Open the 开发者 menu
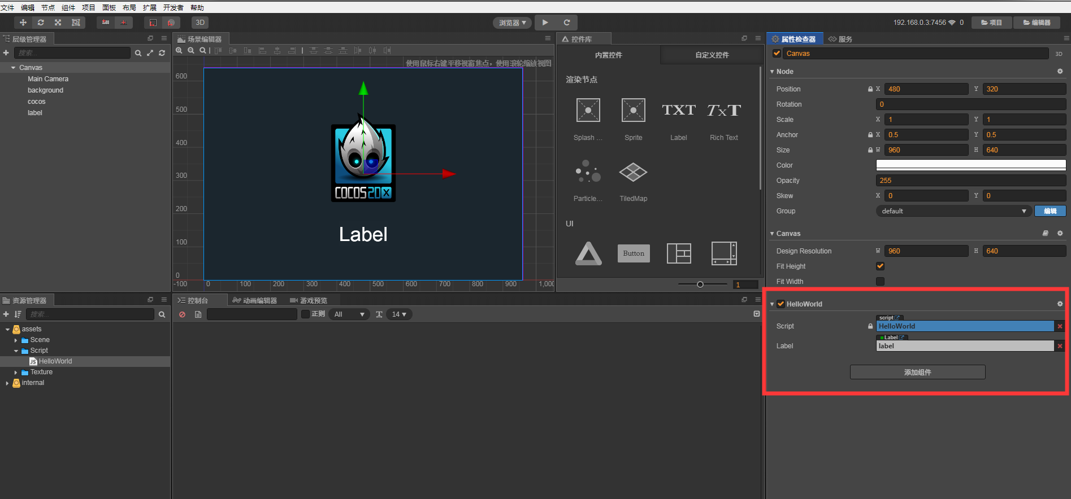The height and width of the screenshot is (499, 1071). [173, 7]
